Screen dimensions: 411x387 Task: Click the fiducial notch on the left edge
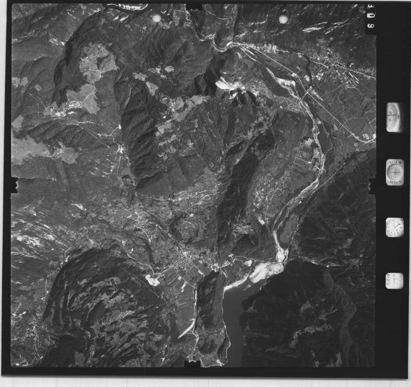pyautogui.click(x=14, y=184)
